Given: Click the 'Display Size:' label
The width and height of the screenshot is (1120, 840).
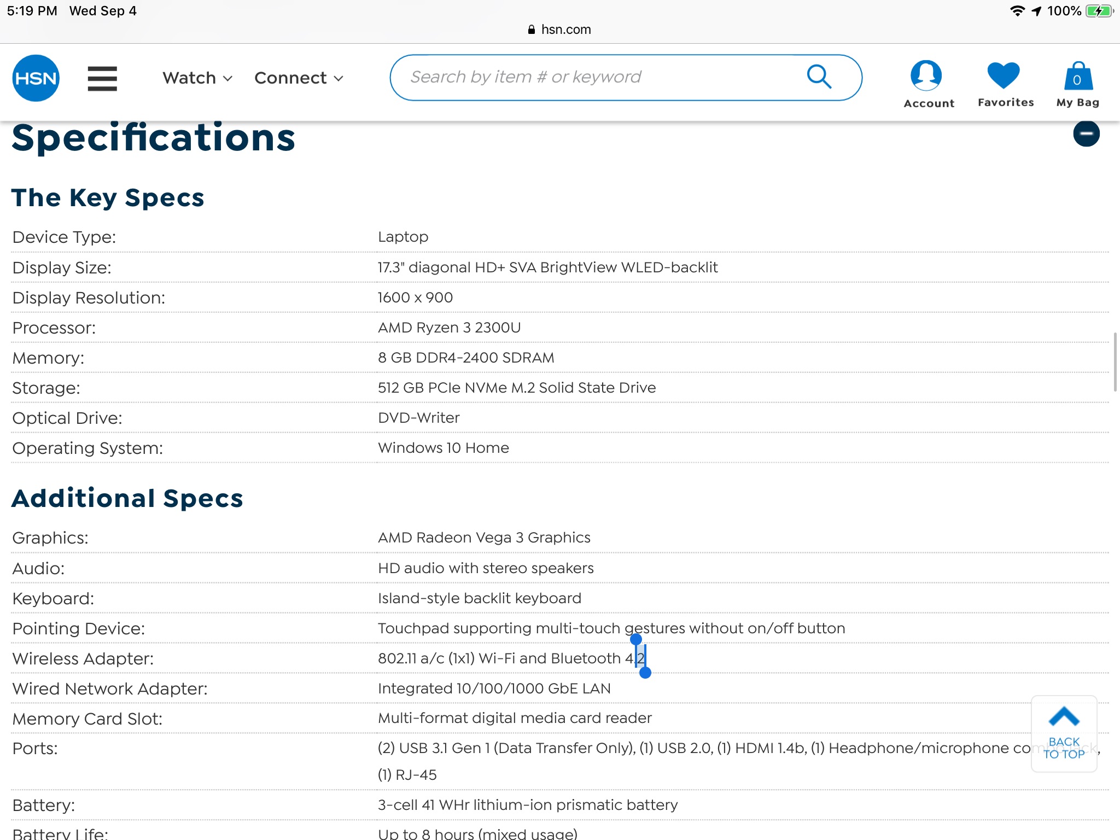Looking at the screenshot, I should 62,267.
